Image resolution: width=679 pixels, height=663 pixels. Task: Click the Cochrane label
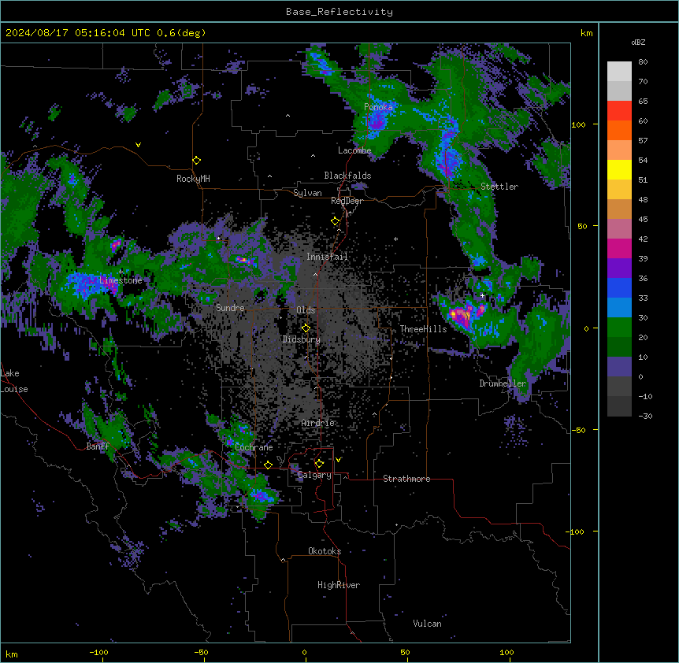click(x=254, y=447)
